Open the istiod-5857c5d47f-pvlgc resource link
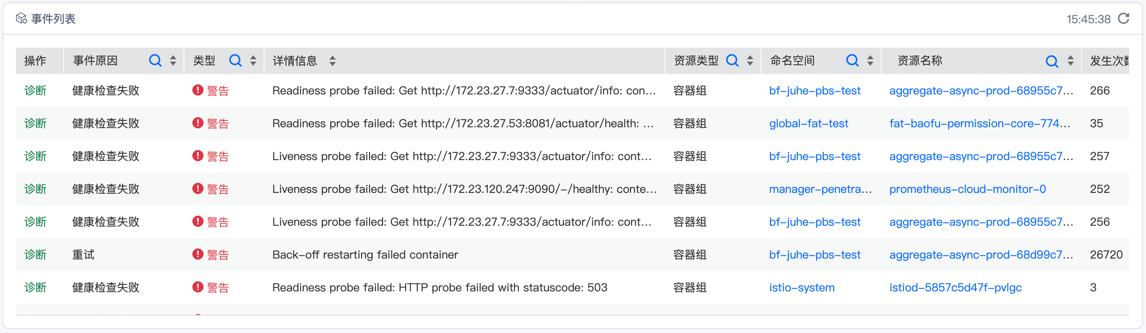Viewport: 1146px width, 333px height. point(955,288)
